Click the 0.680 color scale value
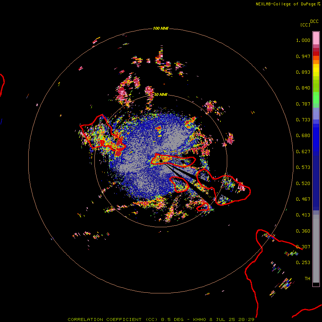This screenshot has height=322, width=322. pos(303,136)
